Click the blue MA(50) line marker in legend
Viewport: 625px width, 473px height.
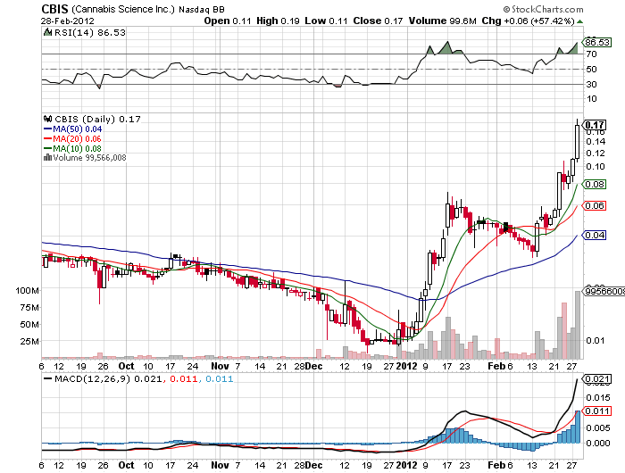click(x=47, y=129)
